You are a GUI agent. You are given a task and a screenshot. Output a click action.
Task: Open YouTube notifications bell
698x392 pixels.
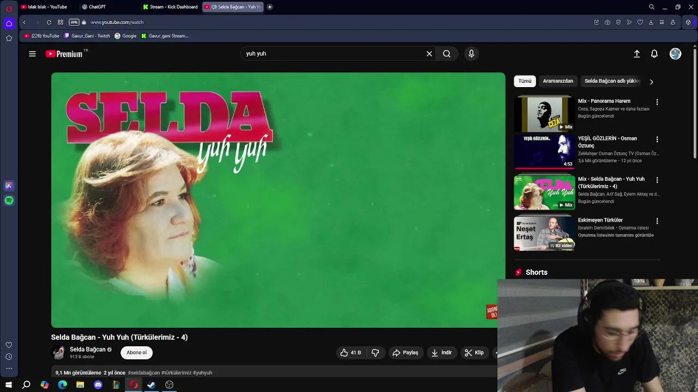(654, 54)
